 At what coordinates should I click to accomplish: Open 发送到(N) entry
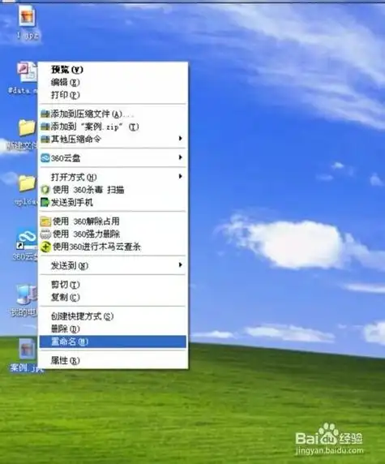point(113,265)
